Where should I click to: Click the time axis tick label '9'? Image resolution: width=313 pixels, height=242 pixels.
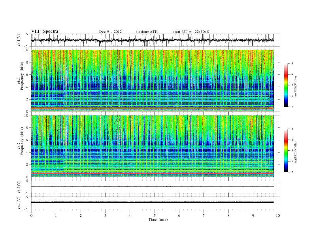click(253, 216)
